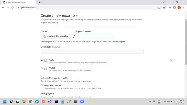Focus the Repository name field
Image resolution: width=187 pixels, height=105 pixels.
coord(94,36)
